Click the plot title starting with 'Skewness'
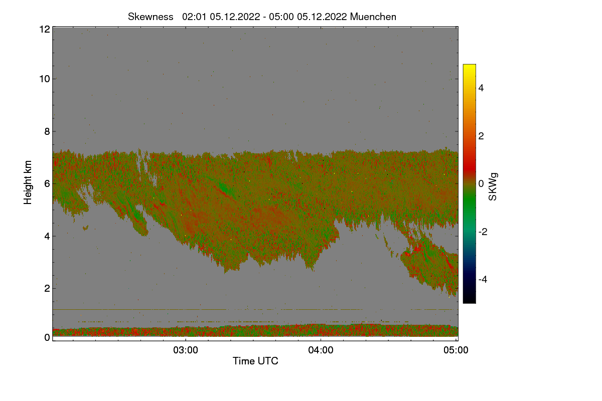Image resolution: width=602 pixels, height=401 pixels. pyautogui.click(x=262, y=17)
